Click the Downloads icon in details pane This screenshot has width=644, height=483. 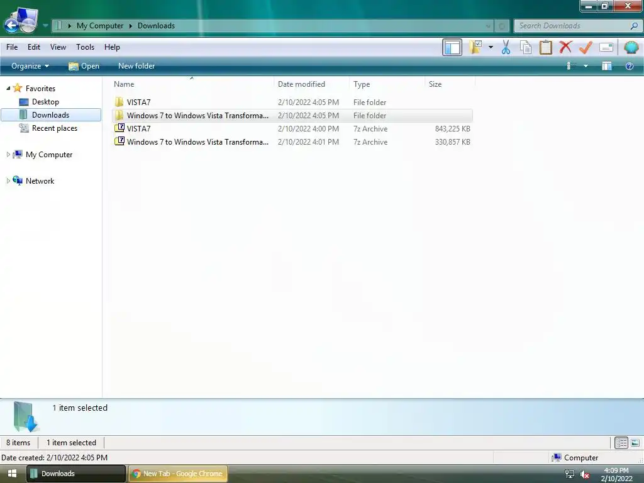[26, 416]
